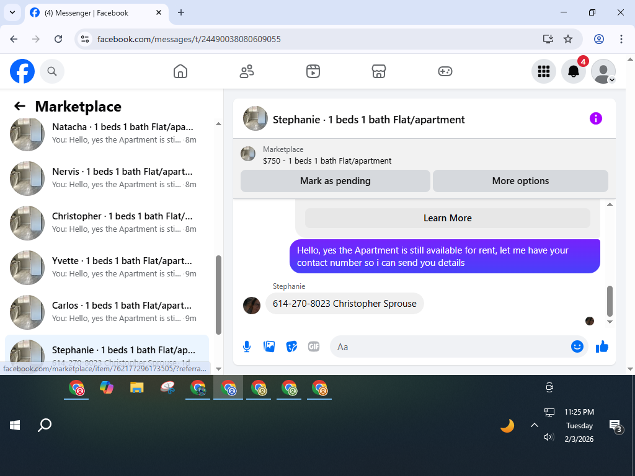This screenshot has height=476, width=635.
Task: Reload the current page
Action: 58,39
